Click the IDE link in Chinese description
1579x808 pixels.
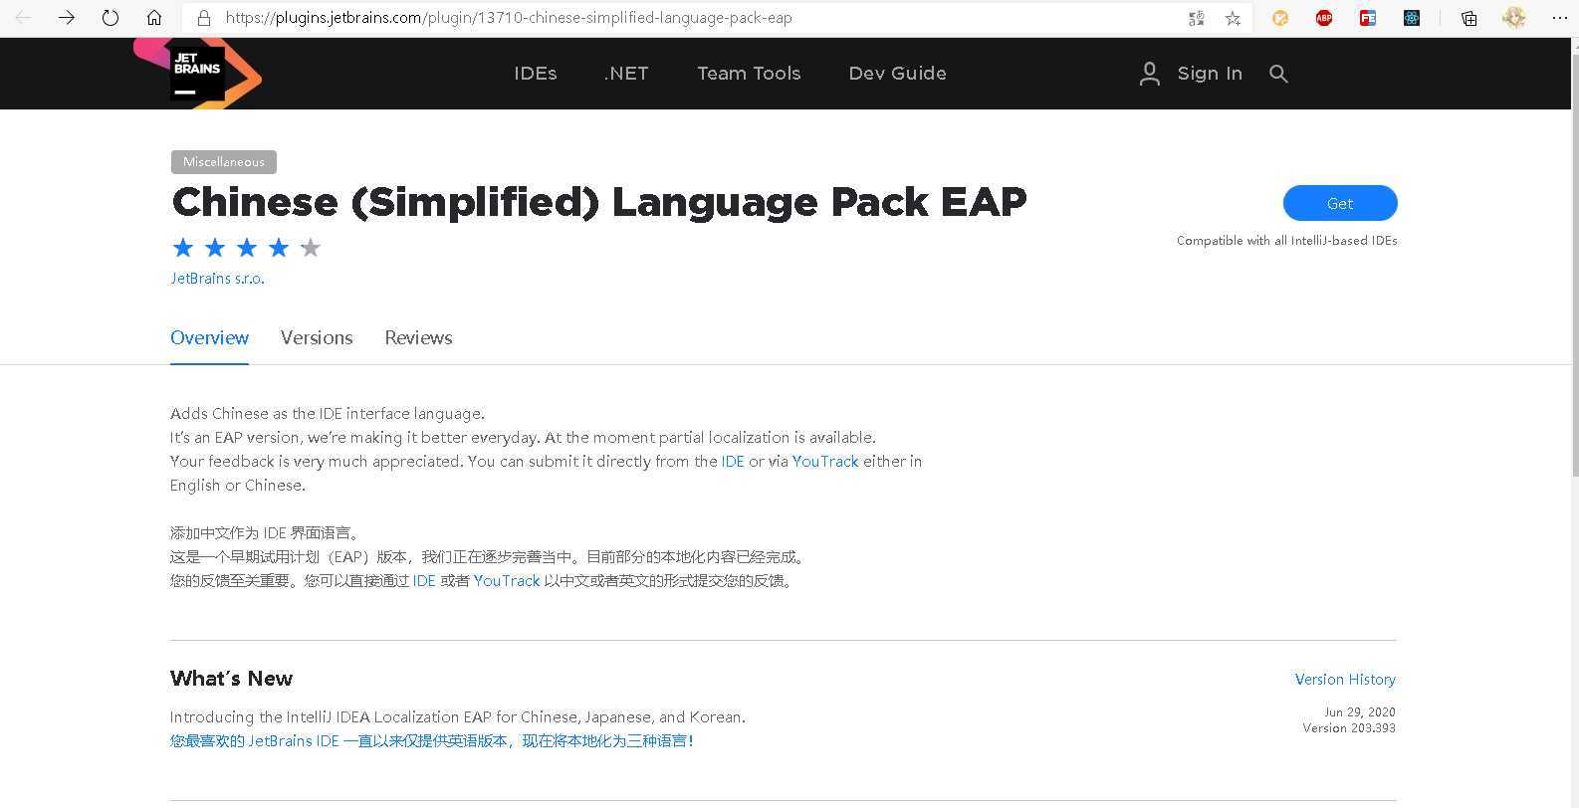coord(424,581)
